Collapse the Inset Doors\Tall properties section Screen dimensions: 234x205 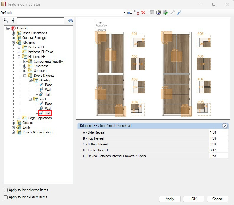pyautogui.click(x=225, y=126)
